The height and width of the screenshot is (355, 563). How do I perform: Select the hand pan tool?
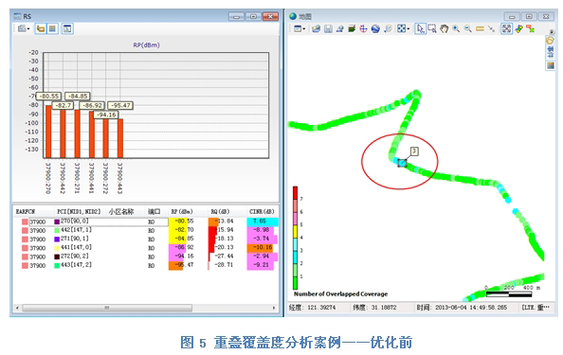coord(445,28)
